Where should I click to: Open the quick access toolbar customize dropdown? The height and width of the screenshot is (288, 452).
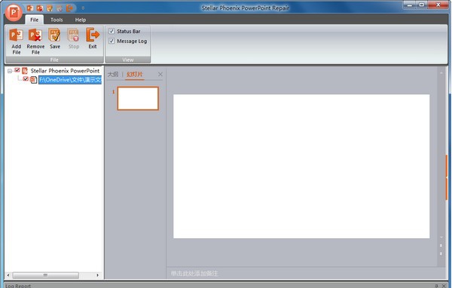[x=83, y=8]
